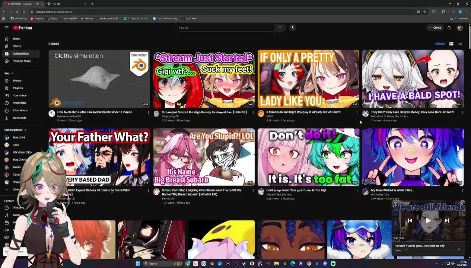Switch to list view layout
471x268 pixels.
(x=460, y=44)
